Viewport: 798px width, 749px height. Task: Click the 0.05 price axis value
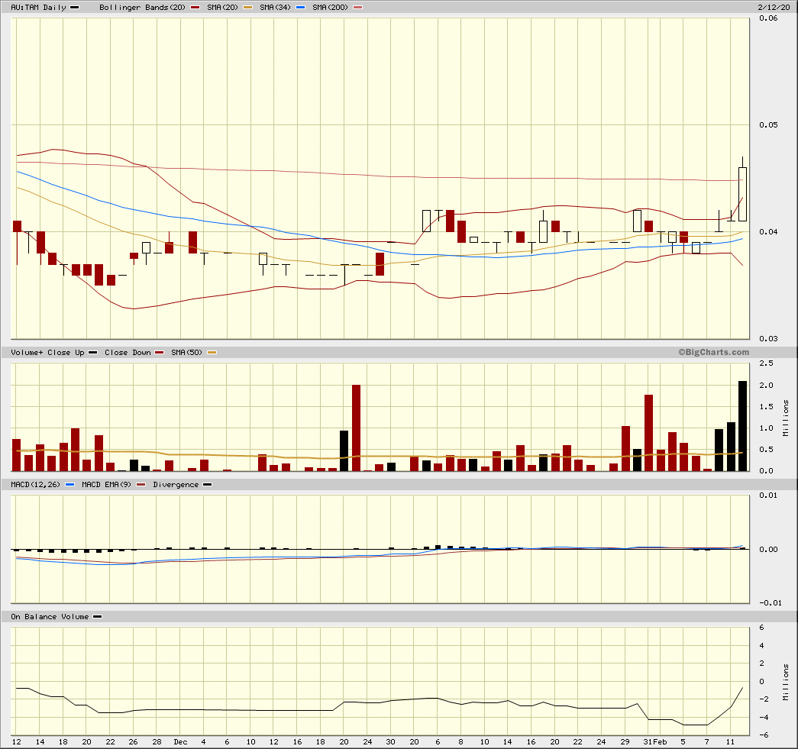(768, 125)
